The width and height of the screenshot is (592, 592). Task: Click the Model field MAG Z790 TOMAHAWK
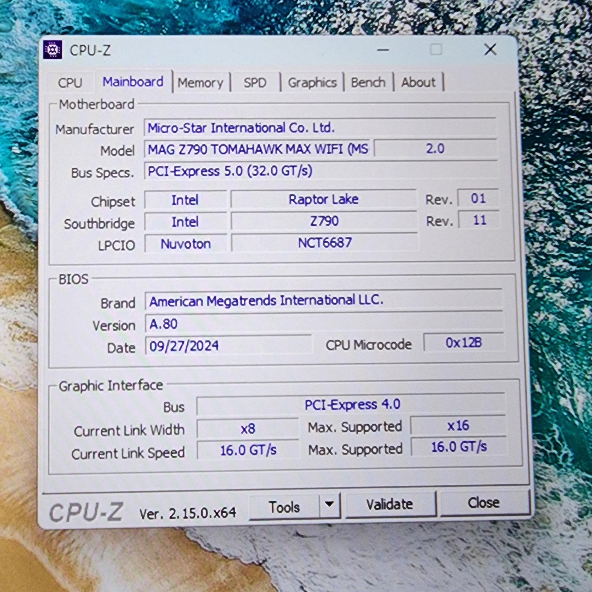click(257, 149)
